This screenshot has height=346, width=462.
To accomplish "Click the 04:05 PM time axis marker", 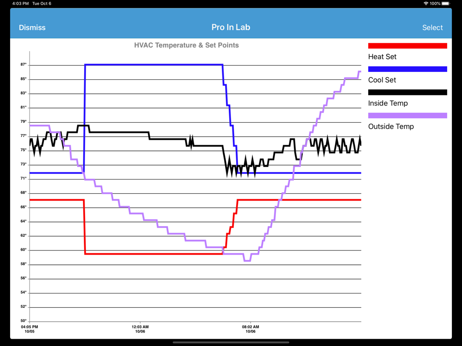I will (30, 329).
